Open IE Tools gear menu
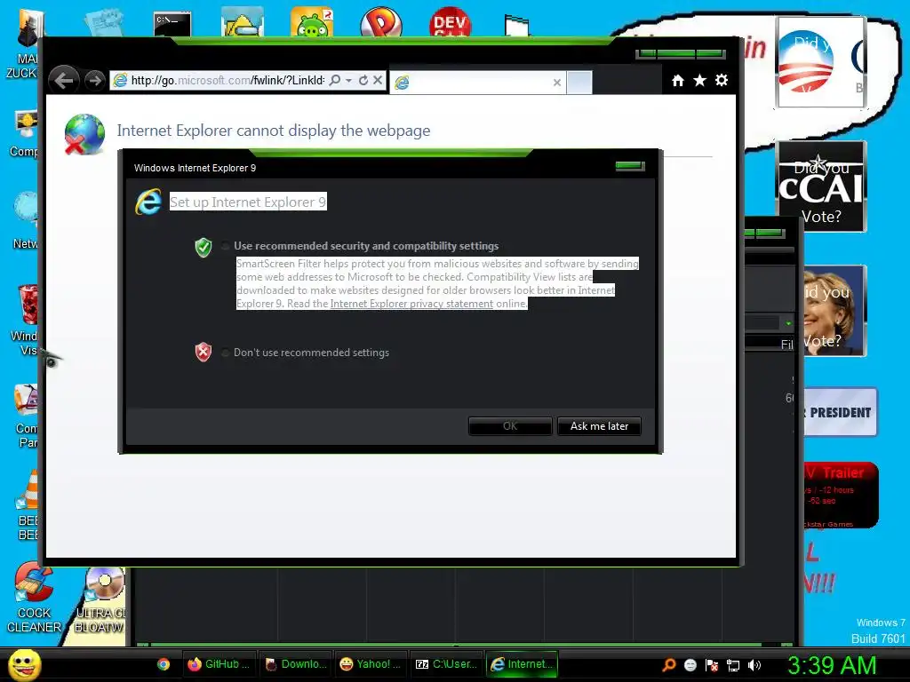Screen dimensions: 910x682 click(x=722, y=81)
